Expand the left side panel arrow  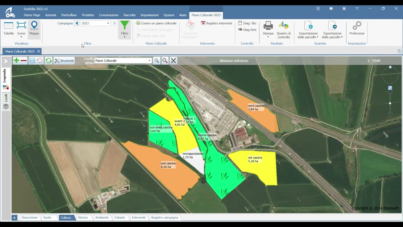tap(5, 61)
